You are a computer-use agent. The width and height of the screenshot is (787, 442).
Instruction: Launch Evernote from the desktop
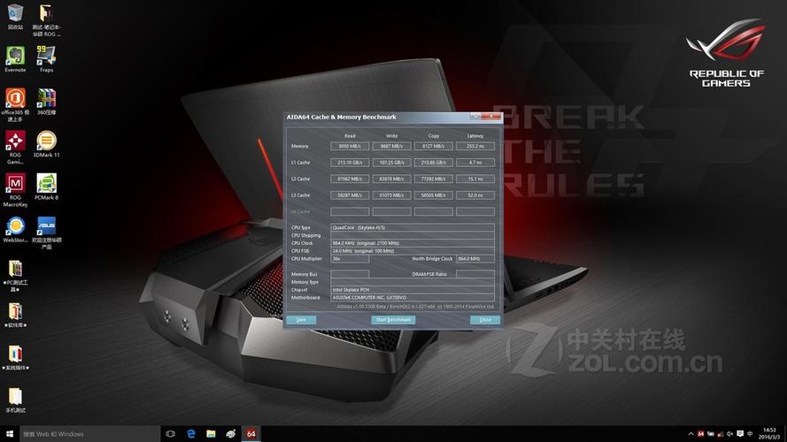coord(15,59)
